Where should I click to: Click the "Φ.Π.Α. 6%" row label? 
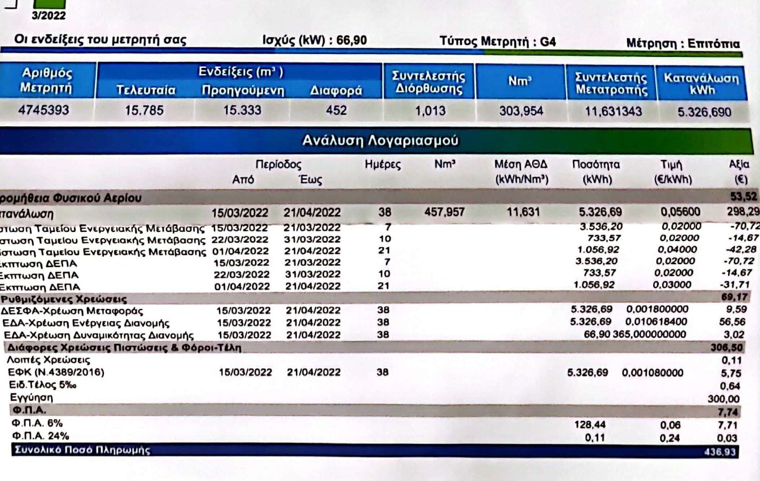(x=37, y=423)
